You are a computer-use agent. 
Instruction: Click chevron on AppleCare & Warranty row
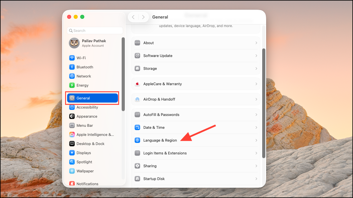256,84
